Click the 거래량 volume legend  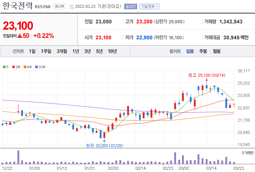(x=248, y=153)
